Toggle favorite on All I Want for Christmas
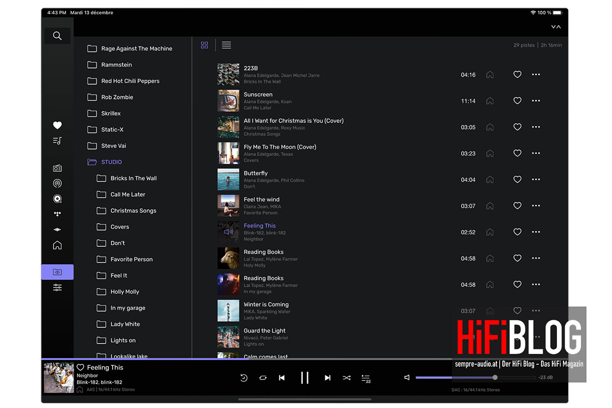Viewport: 612px width, 408px height. pos(517,127)
